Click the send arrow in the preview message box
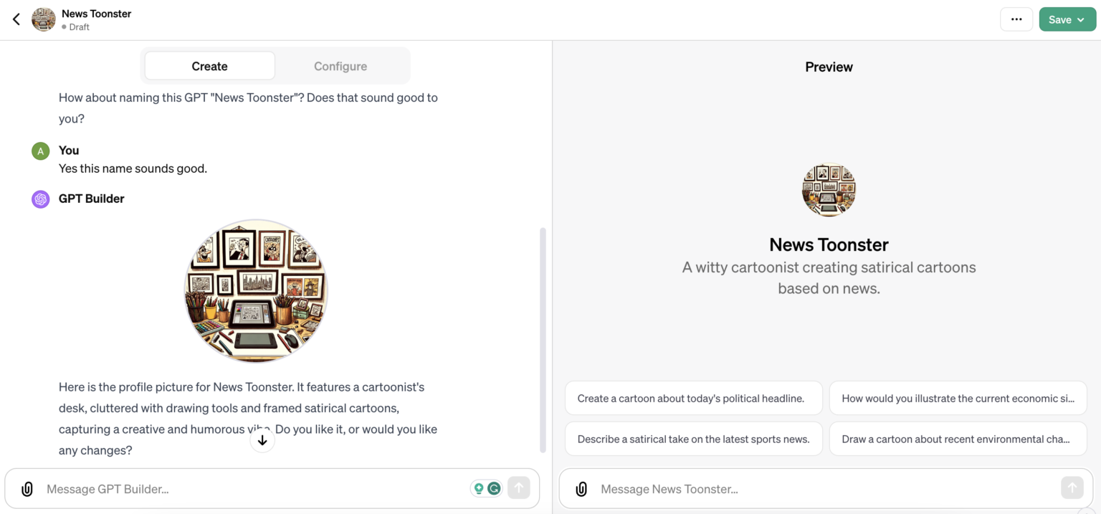The width and height of the screenshot is (1101, 514). point(1072,487)
